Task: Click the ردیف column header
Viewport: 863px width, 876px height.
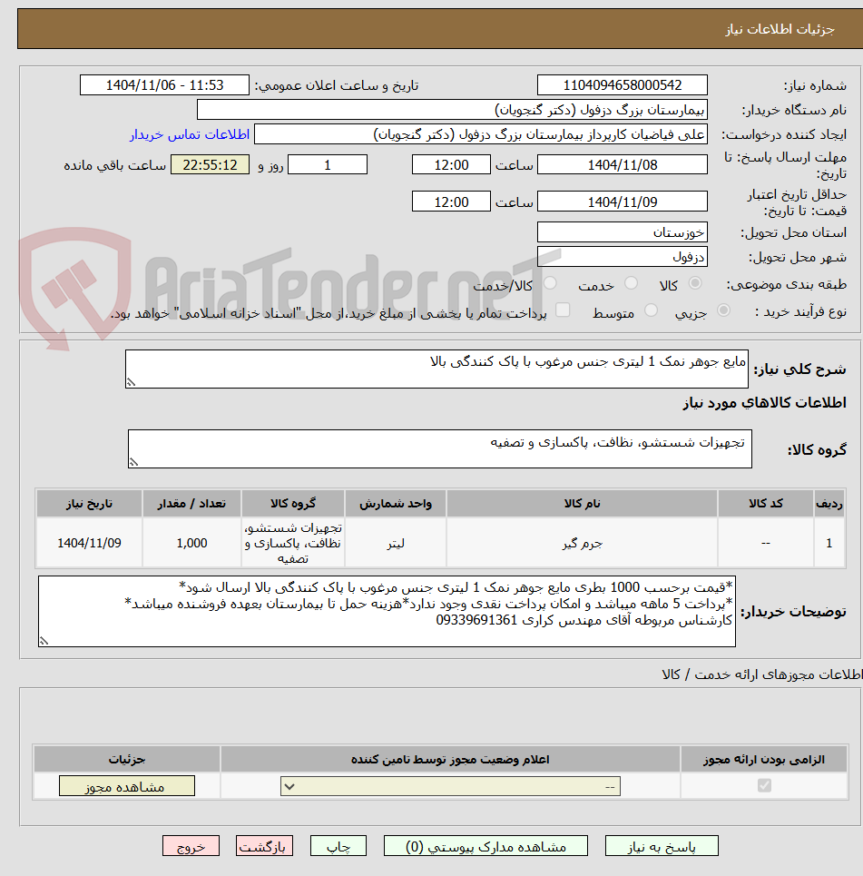Action: (x=829, y=504)
